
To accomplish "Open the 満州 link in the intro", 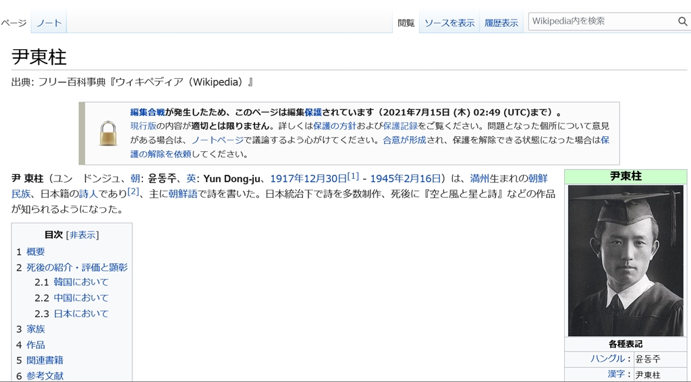I will coord(479,179).
